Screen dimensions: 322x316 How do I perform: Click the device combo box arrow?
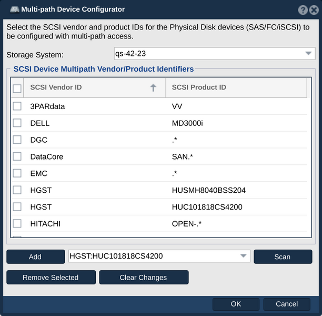244,256
